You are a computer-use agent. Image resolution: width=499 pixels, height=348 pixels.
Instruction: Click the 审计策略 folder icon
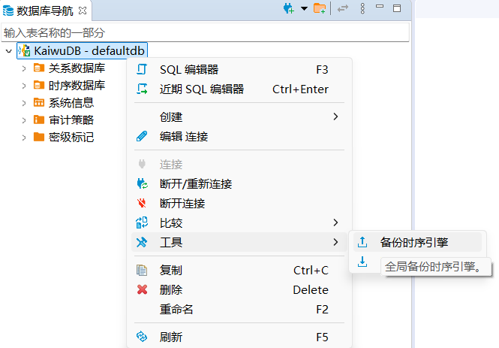[x=39, y=120]
